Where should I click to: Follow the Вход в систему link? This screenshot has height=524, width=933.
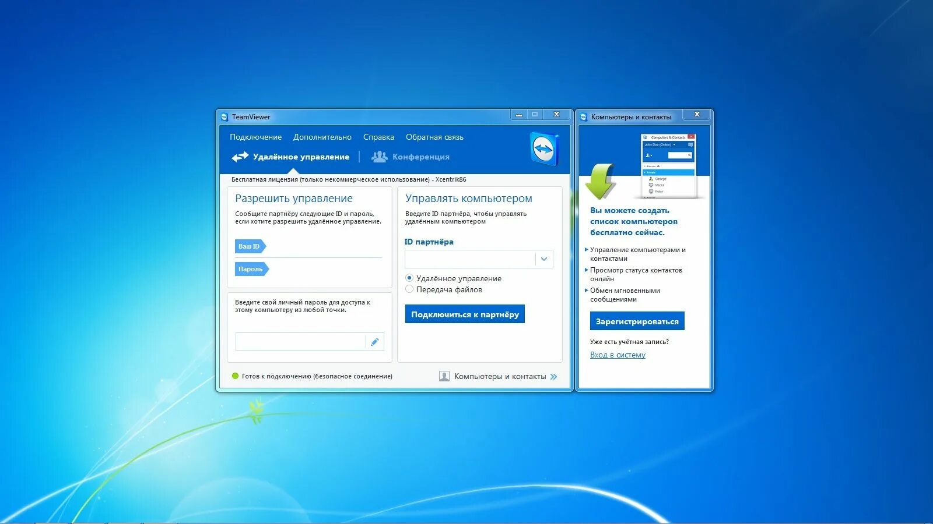[618, 355]
